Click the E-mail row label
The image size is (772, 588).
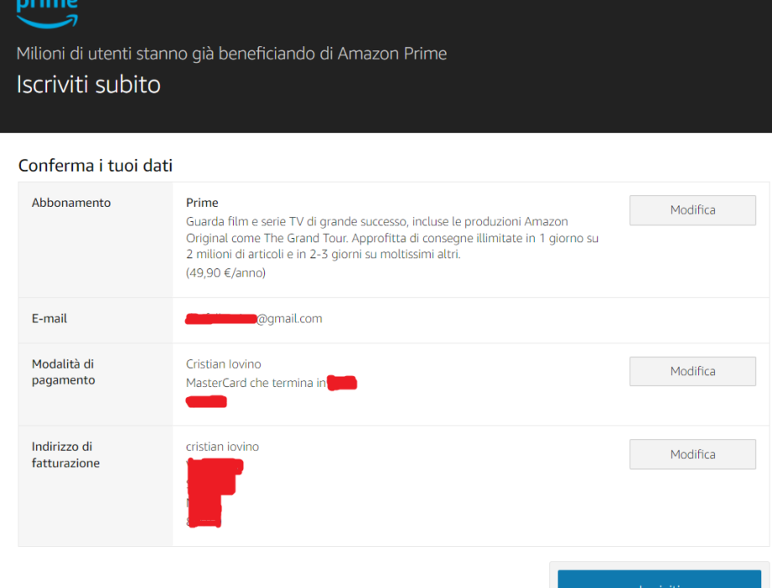pos(49,318)
